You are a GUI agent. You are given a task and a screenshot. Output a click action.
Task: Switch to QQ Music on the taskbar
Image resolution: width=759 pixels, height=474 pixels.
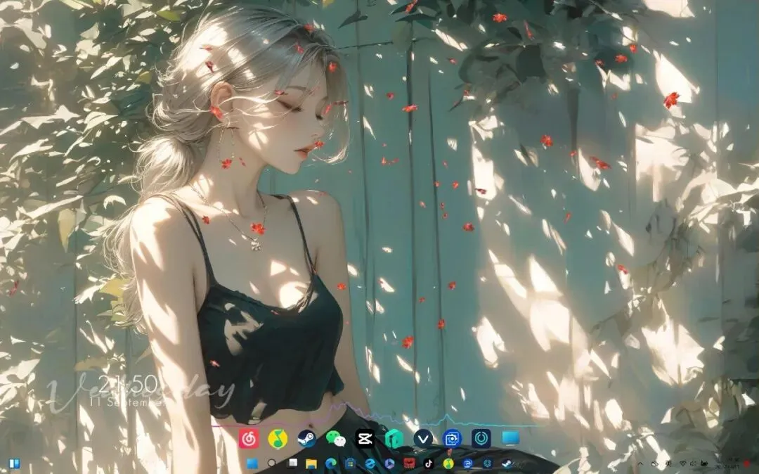(x=448, y=464)
